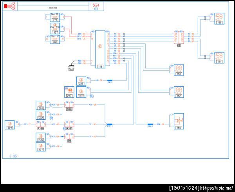Select component box 261

41,105
